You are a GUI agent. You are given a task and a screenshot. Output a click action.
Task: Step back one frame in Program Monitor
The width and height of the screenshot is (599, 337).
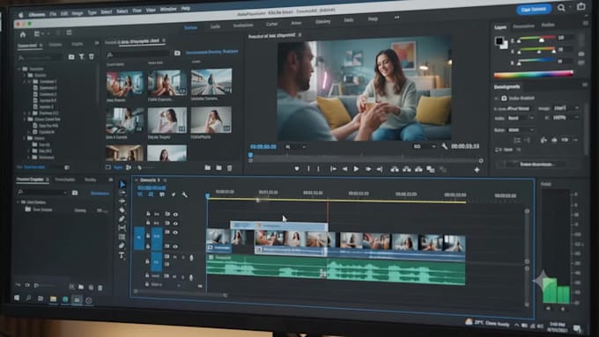(344, 169)
